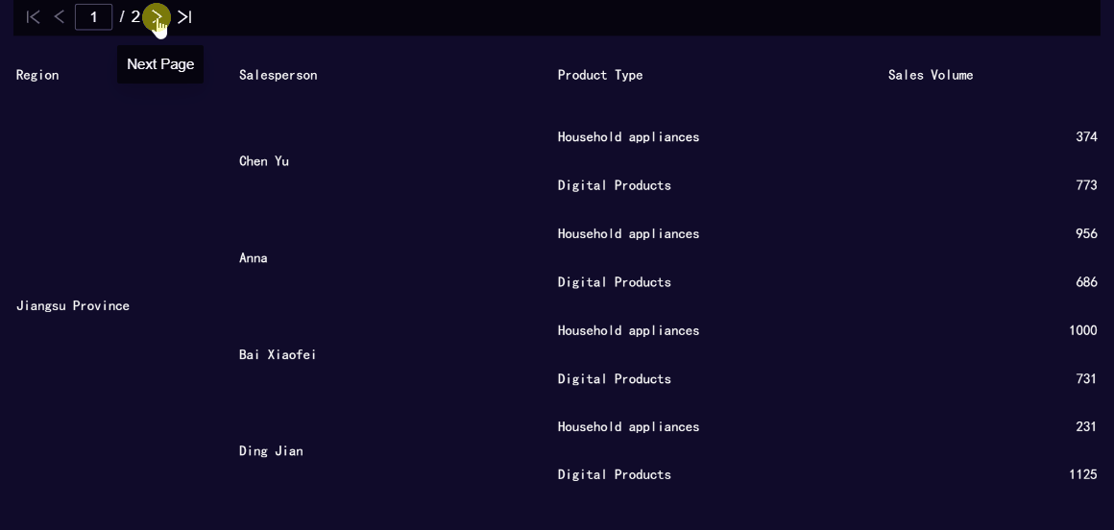Image resolution: width=1114 pixels, height=530 pixels.
Task: Click the Bai Xiaofei salesperson cell
Action: pos(278,354)
